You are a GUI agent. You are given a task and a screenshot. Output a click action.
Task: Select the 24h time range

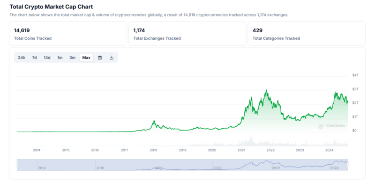tap(22, 58)
